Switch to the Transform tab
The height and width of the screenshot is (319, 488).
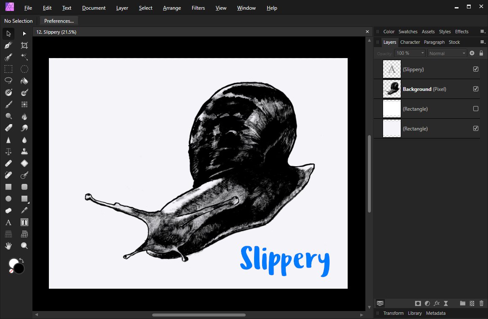pyautogui.click(x=393, y=313)
